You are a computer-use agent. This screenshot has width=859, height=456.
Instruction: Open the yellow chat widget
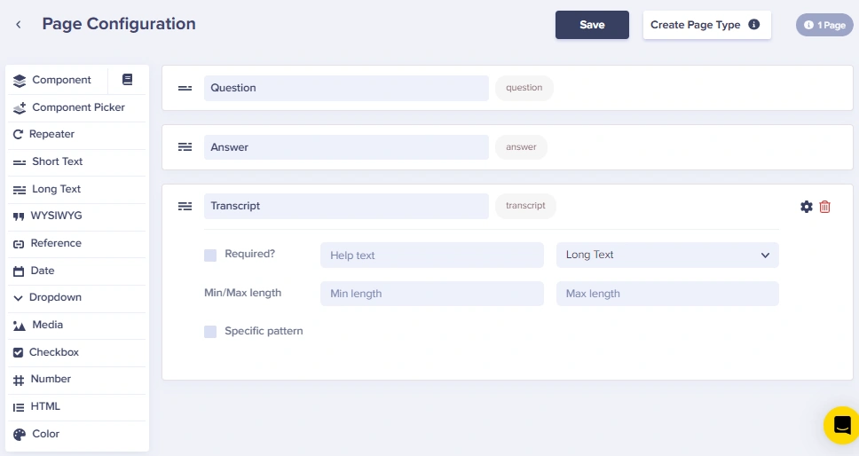pos(842,425)
